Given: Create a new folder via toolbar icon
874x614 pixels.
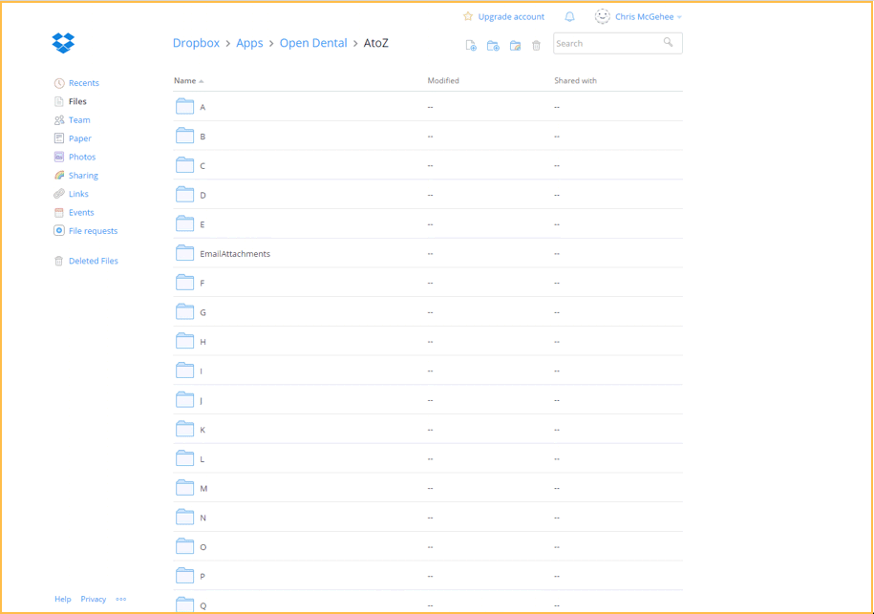Looking at the screenshot, I should [493, 45].
